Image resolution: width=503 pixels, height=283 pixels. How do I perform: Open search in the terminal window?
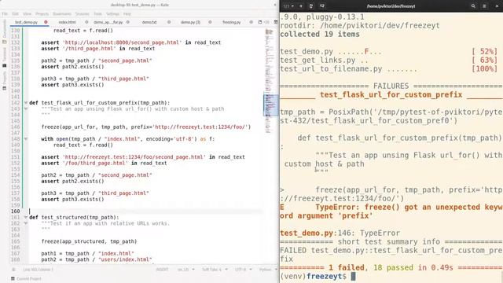(473, 6)
